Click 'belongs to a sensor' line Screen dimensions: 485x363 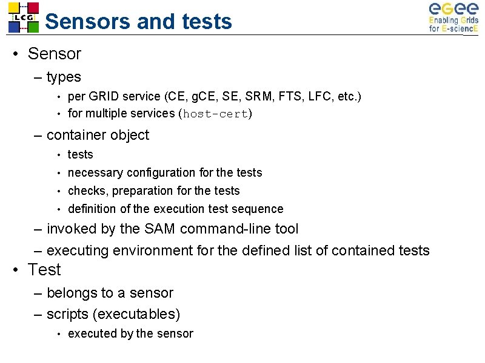pos(110,293)
